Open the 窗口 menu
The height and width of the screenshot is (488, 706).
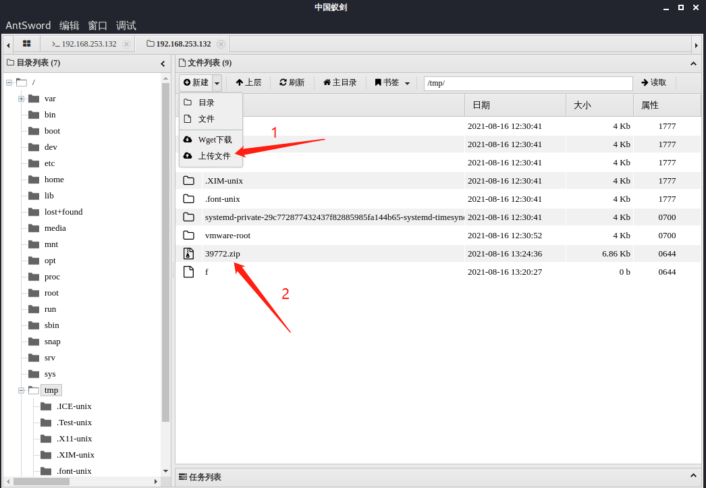tap(97, 25)
